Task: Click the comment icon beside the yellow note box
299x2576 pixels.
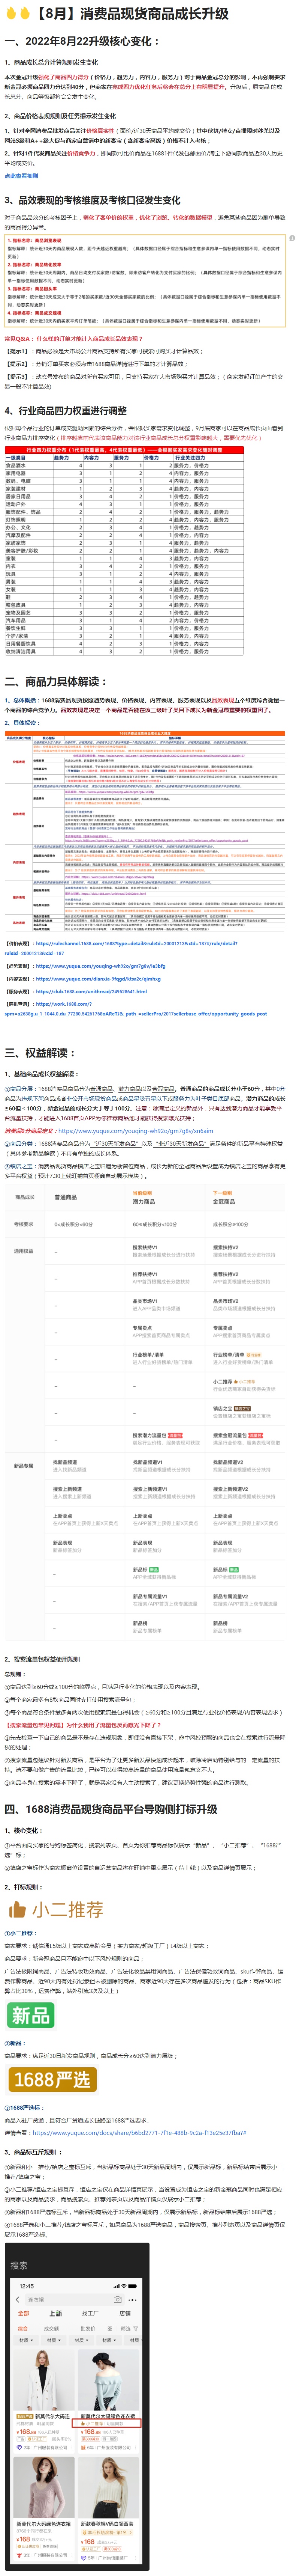Action: pyautogui.click(x=291, y=238)
